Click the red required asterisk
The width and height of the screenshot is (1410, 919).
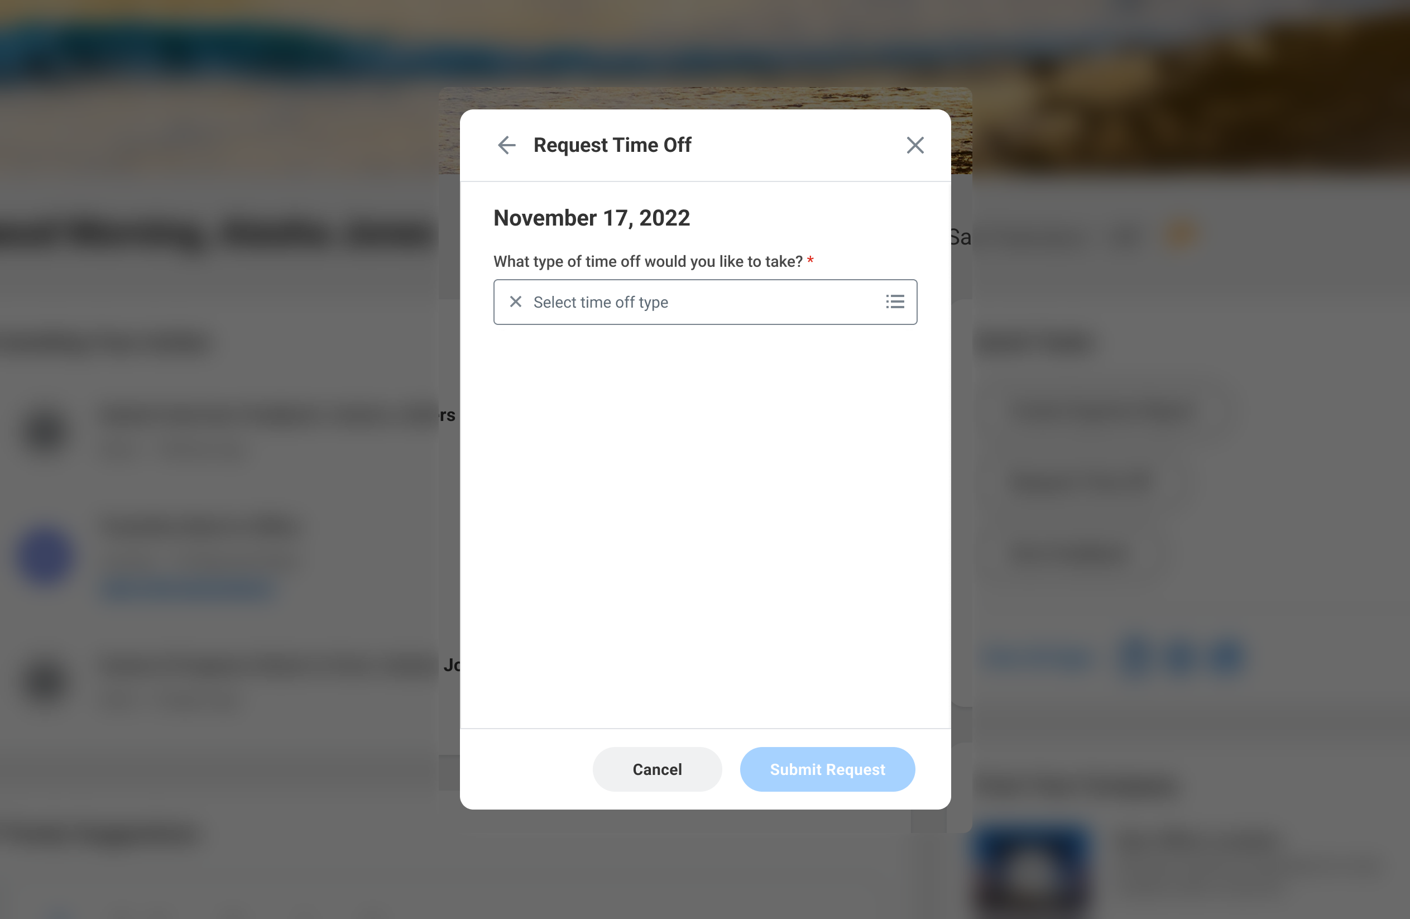[x=810, y=260]
